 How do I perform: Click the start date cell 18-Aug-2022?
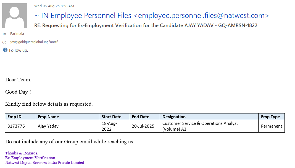(109, 126)
